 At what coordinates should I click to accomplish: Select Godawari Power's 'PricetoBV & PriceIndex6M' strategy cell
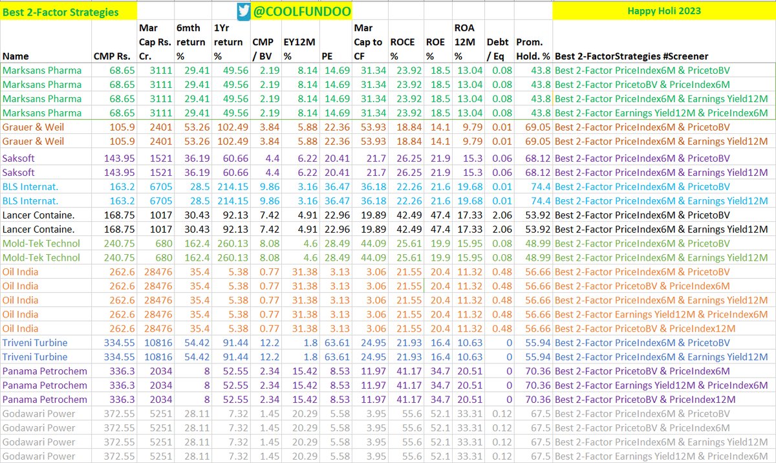[663, 428]
